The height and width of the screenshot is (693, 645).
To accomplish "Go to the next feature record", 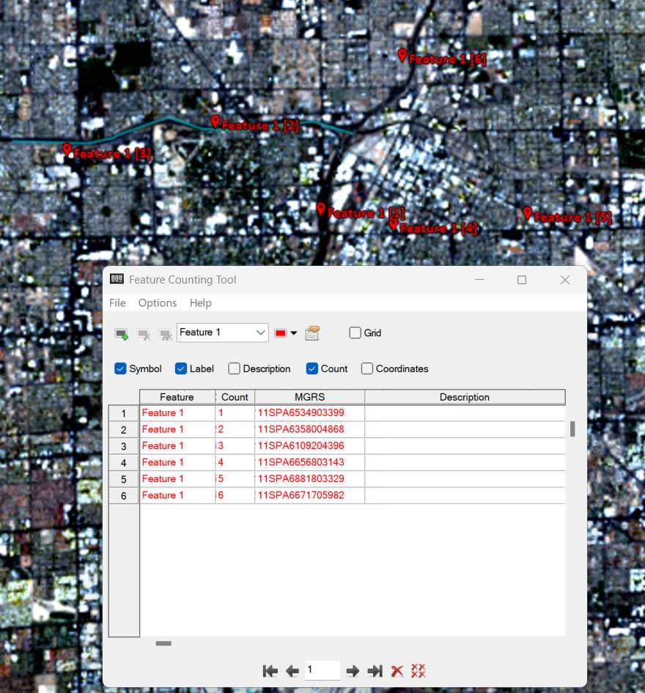I will coord(353,670).
